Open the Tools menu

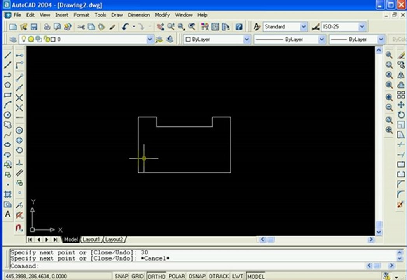100,15
